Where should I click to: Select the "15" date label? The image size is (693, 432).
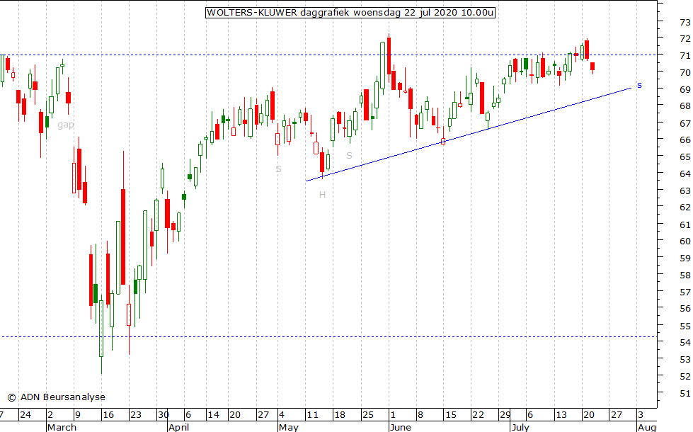click(x=451, y=415)
